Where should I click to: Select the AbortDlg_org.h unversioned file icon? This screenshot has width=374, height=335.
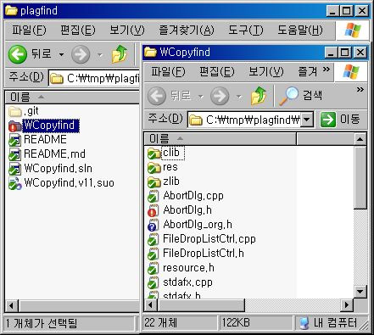point(154,225)
